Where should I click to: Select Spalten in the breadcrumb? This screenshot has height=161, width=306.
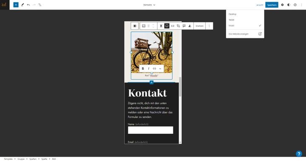pos(33,159)
